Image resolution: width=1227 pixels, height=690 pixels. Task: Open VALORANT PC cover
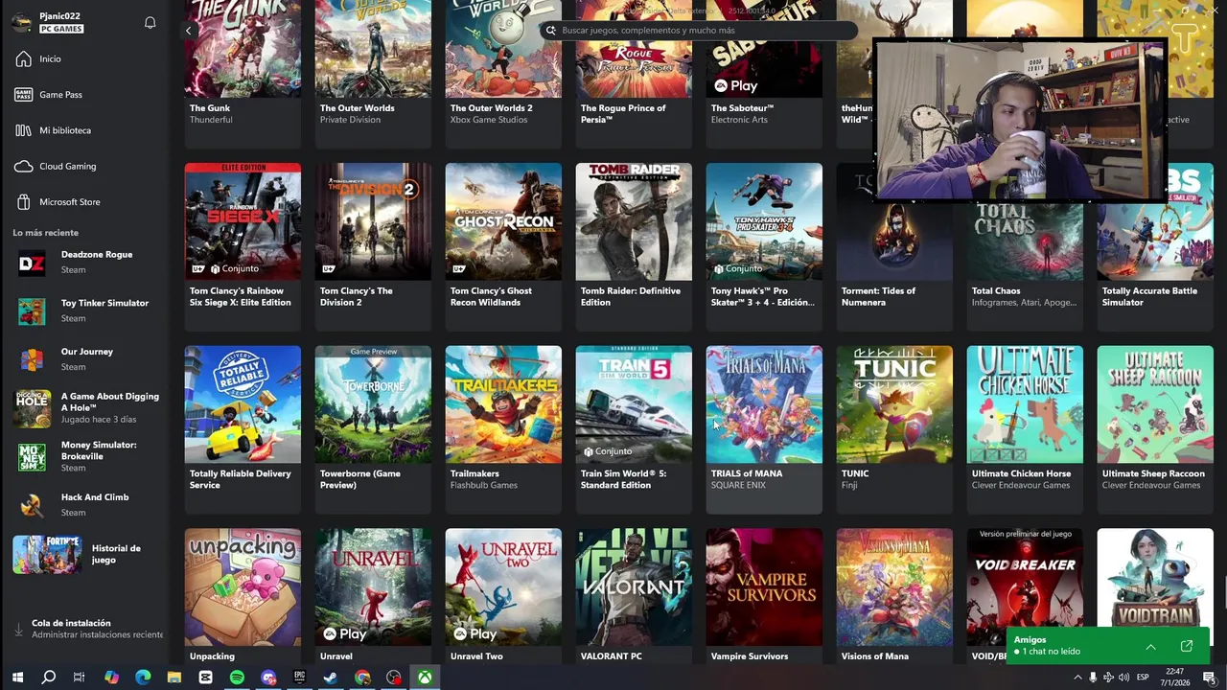click(x=634, y=587)
